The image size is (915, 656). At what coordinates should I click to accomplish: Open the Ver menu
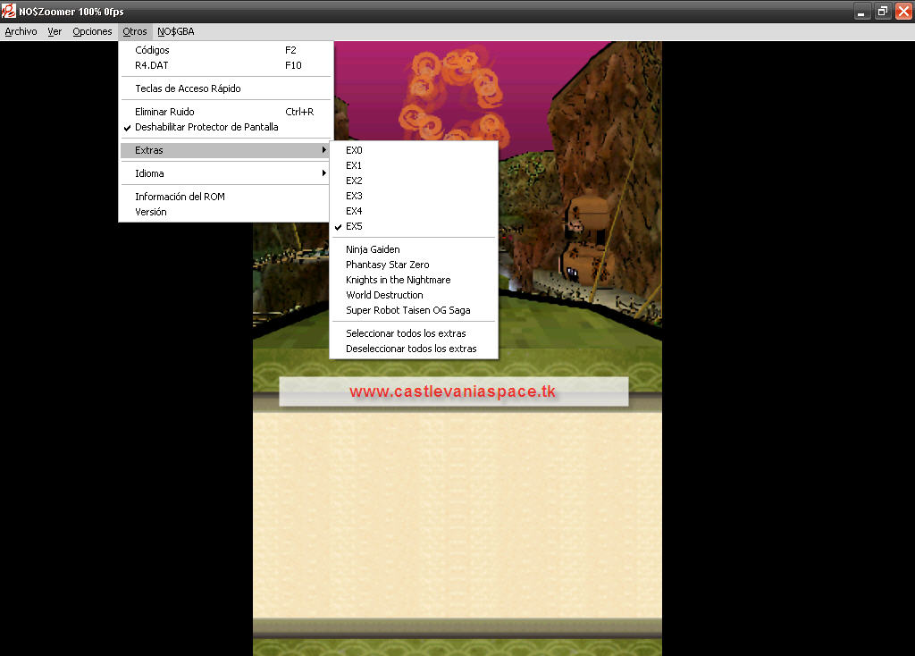pyautogui.click(x=55, y=31)
